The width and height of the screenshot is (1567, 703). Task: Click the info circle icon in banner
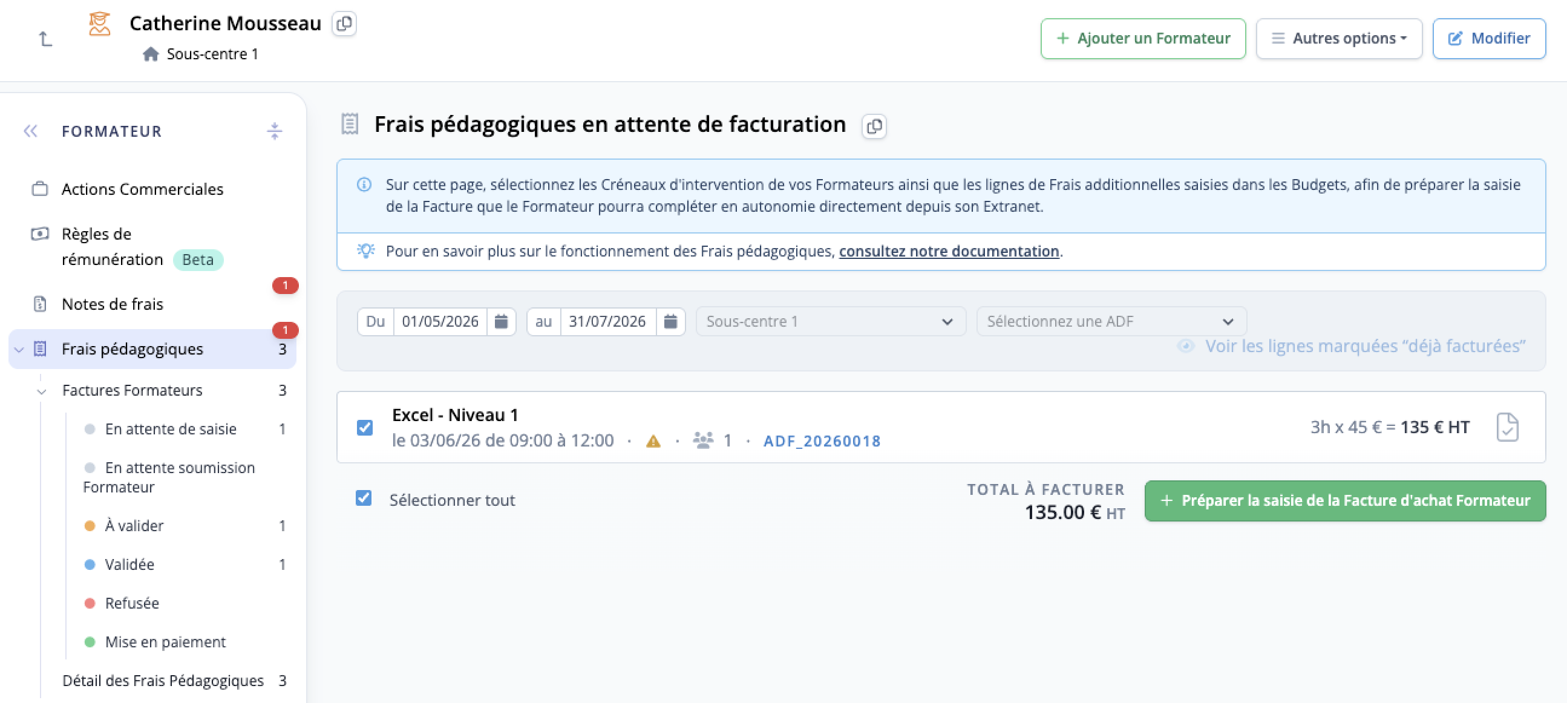364,185
